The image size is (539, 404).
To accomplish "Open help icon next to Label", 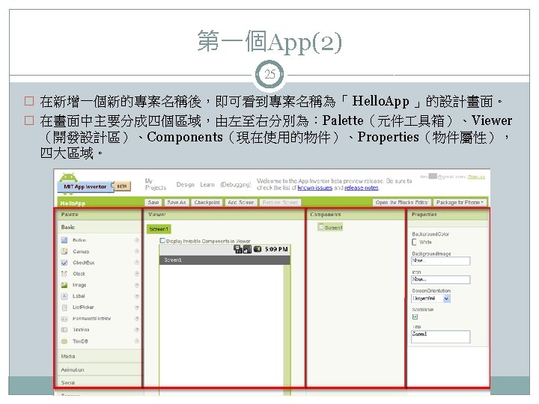I will click(x=137, y=296).
